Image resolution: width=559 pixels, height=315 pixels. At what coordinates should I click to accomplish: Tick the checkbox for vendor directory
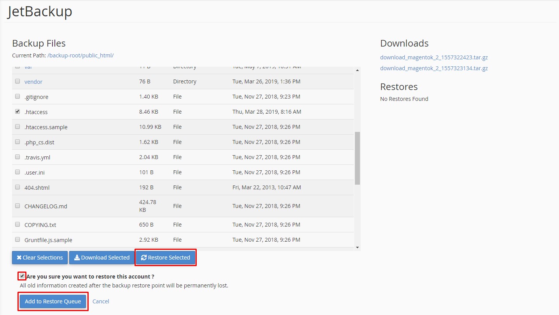[x=17, y=81]
